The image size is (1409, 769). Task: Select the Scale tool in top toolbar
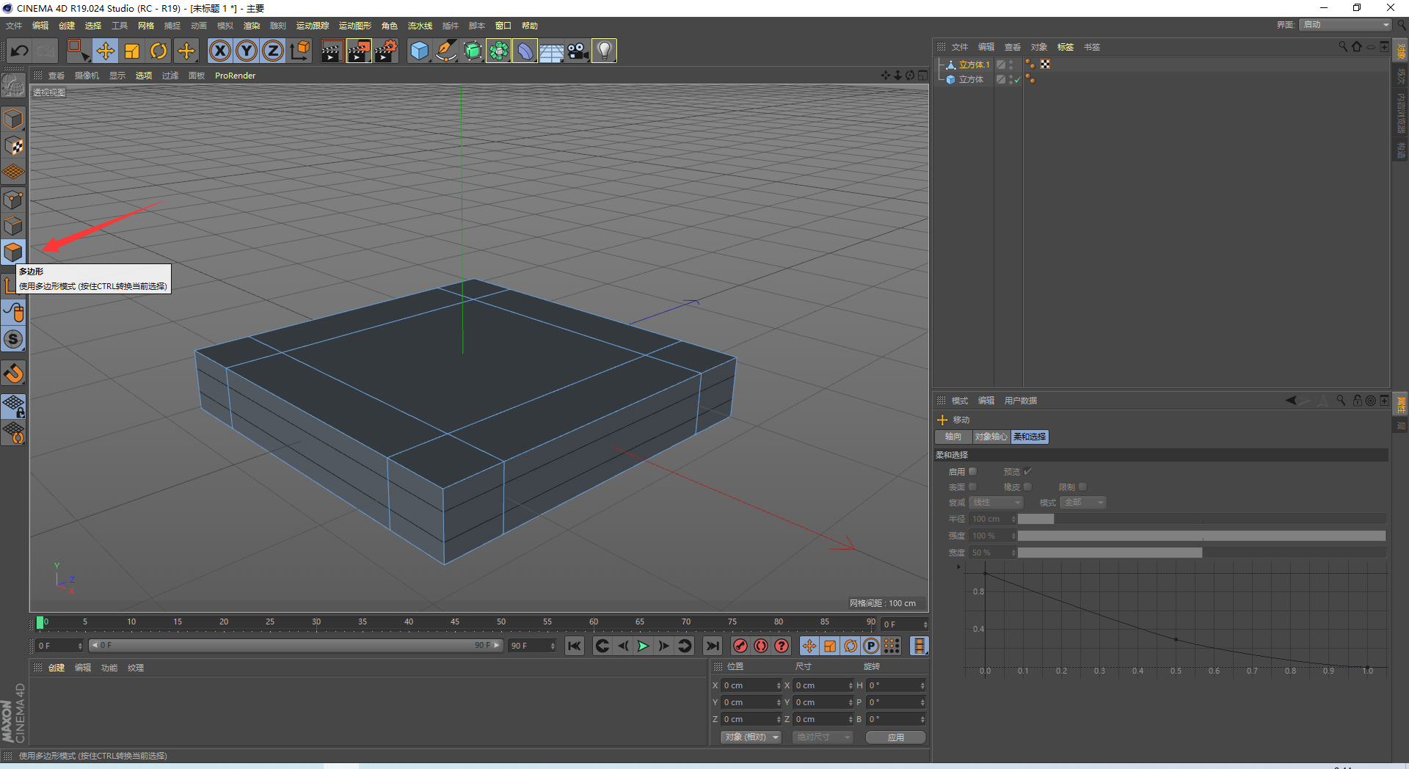[x=132, y=51]
